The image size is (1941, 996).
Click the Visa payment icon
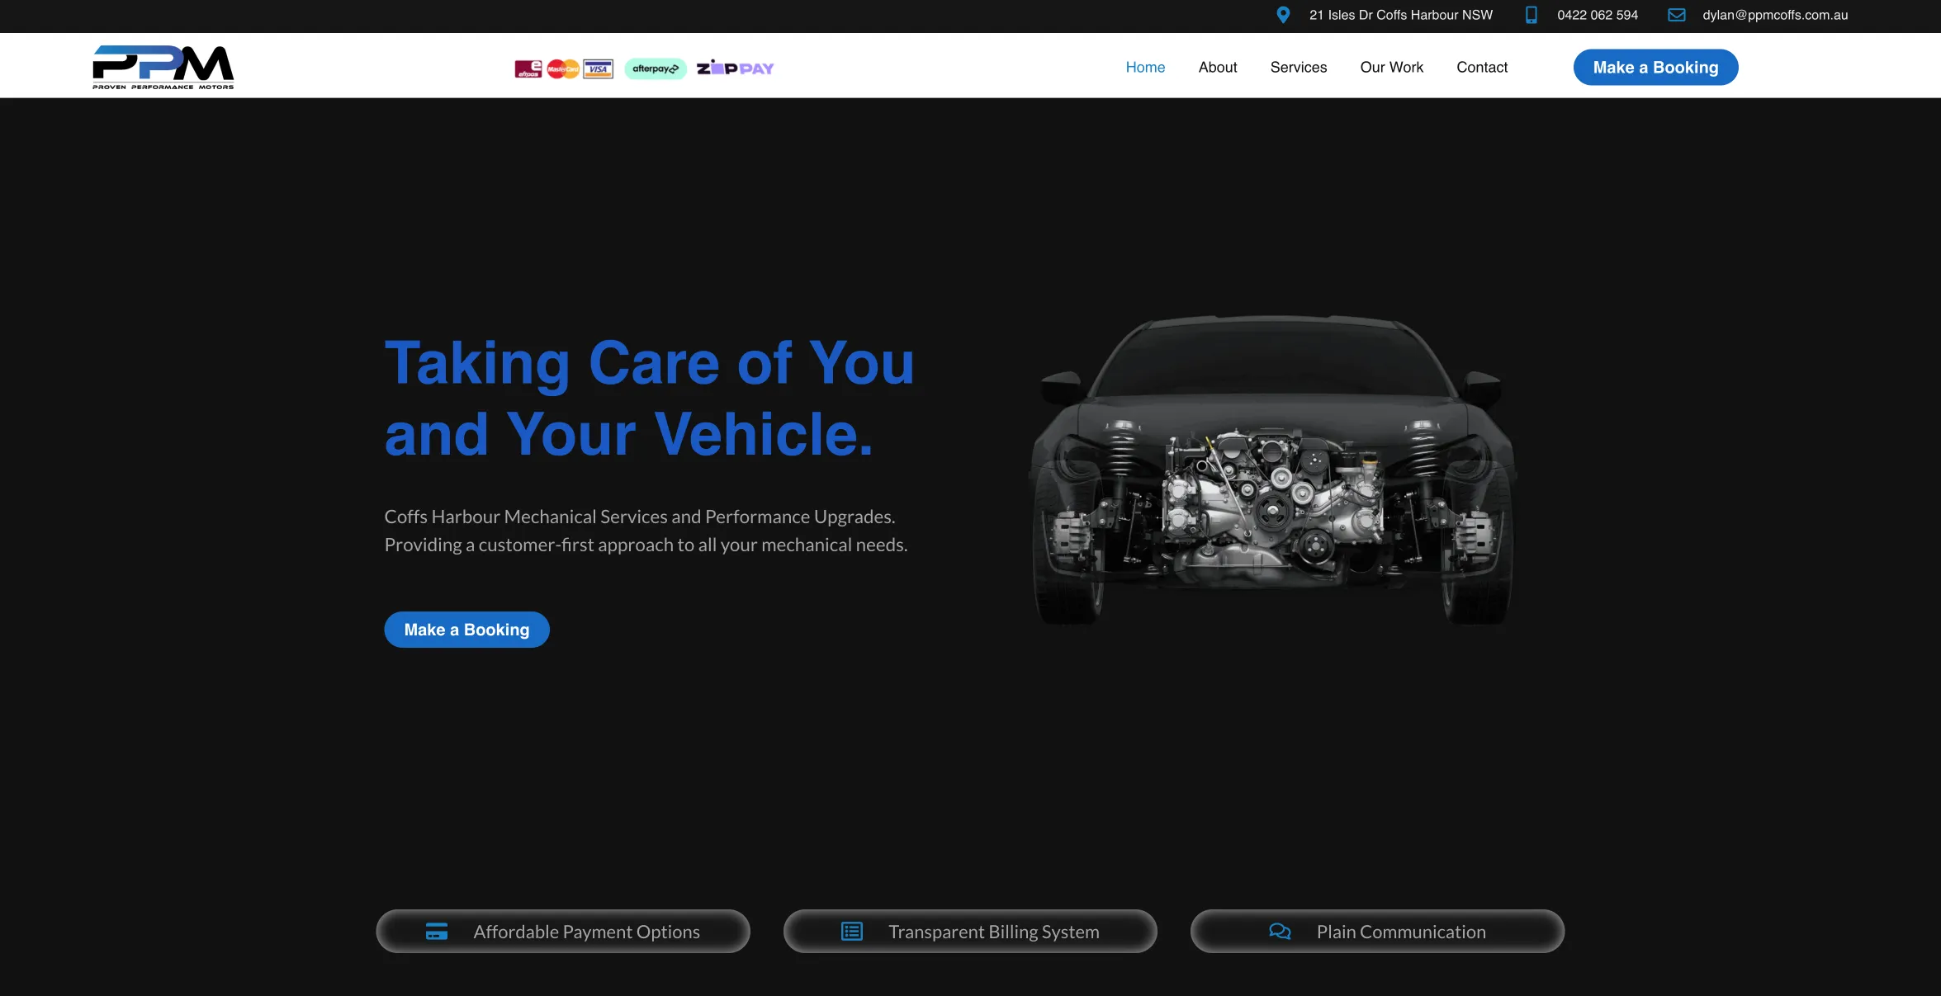[598, 68]
